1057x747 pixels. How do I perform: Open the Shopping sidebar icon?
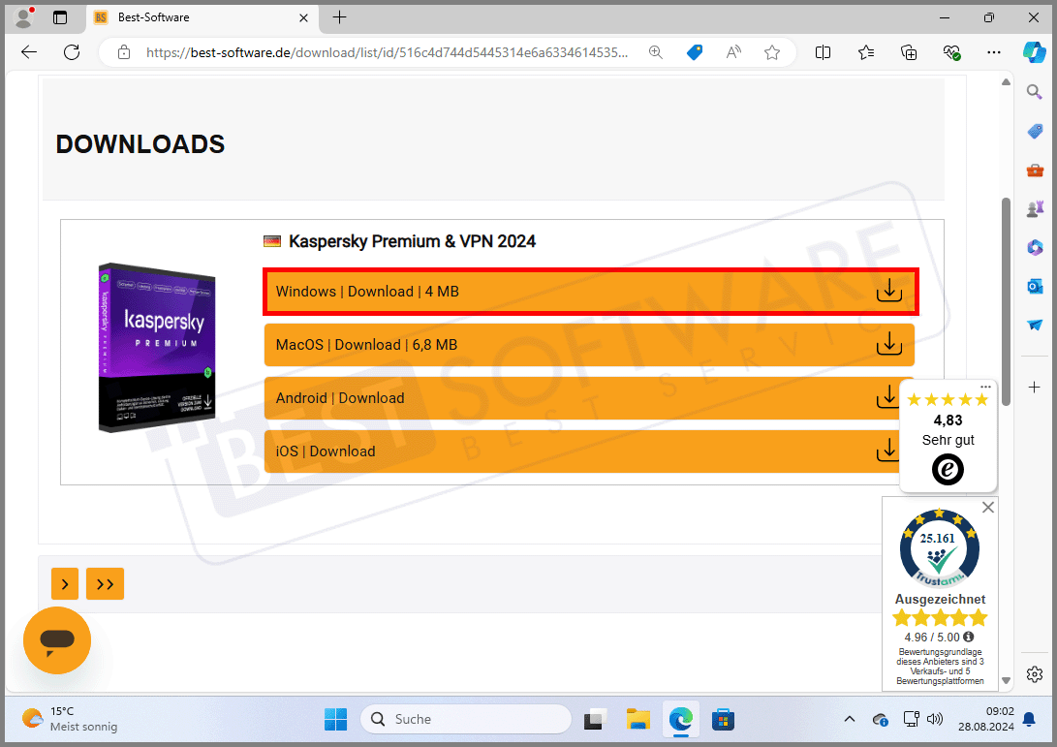click(x=1034, y=131)
